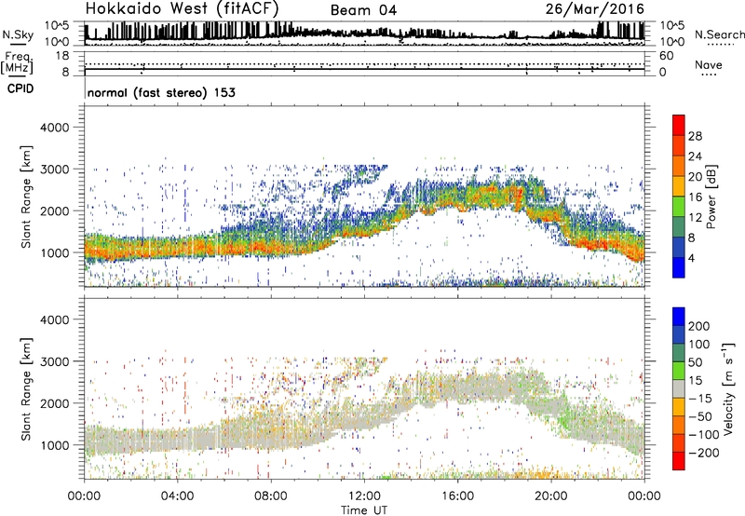Click the '4000' tick of the power panel

click(x=54, y=128)
